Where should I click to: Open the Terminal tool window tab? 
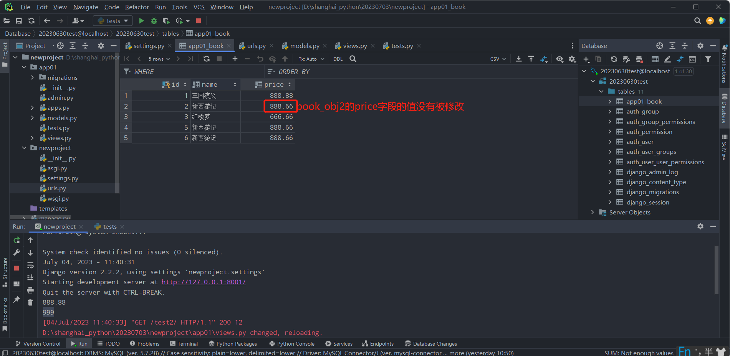pos(184,344)
